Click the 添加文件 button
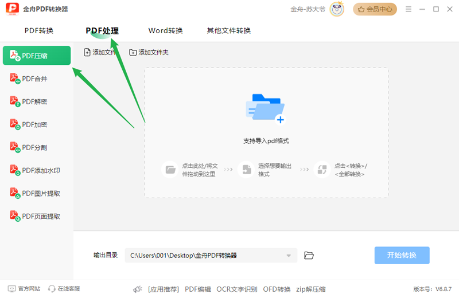The width and height of the screenshot is (459, 298). tap(100, 52)
